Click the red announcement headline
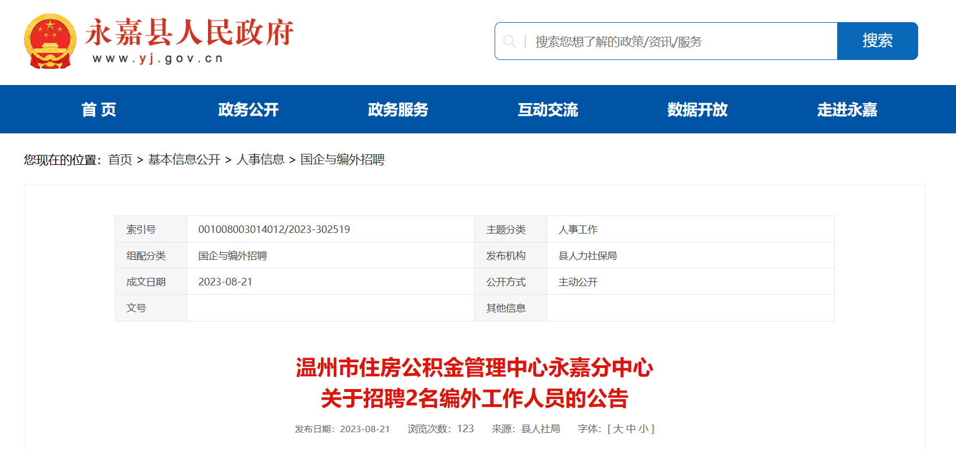This screenshot has height=452, width=956. (474, 383)
